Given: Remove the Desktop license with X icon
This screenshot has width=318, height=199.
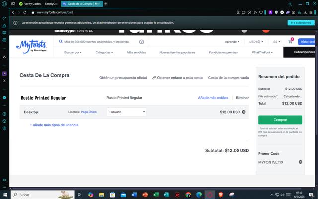Looking at the screenshot, I should [x=244, y=112].
